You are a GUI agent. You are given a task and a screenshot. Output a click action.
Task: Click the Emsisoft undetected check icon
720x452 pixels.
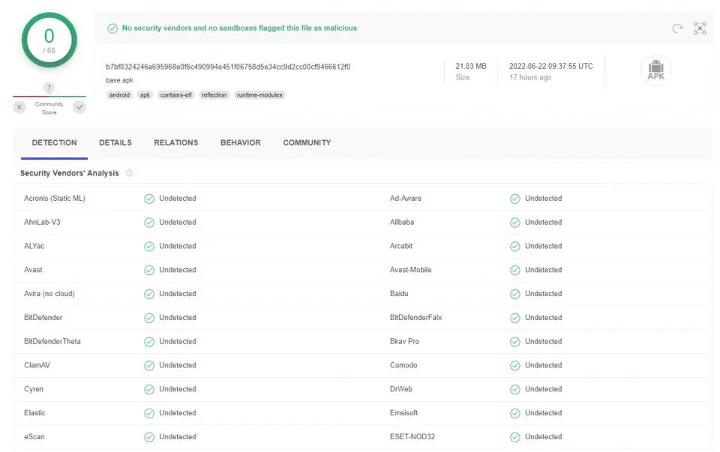point(515,414)
